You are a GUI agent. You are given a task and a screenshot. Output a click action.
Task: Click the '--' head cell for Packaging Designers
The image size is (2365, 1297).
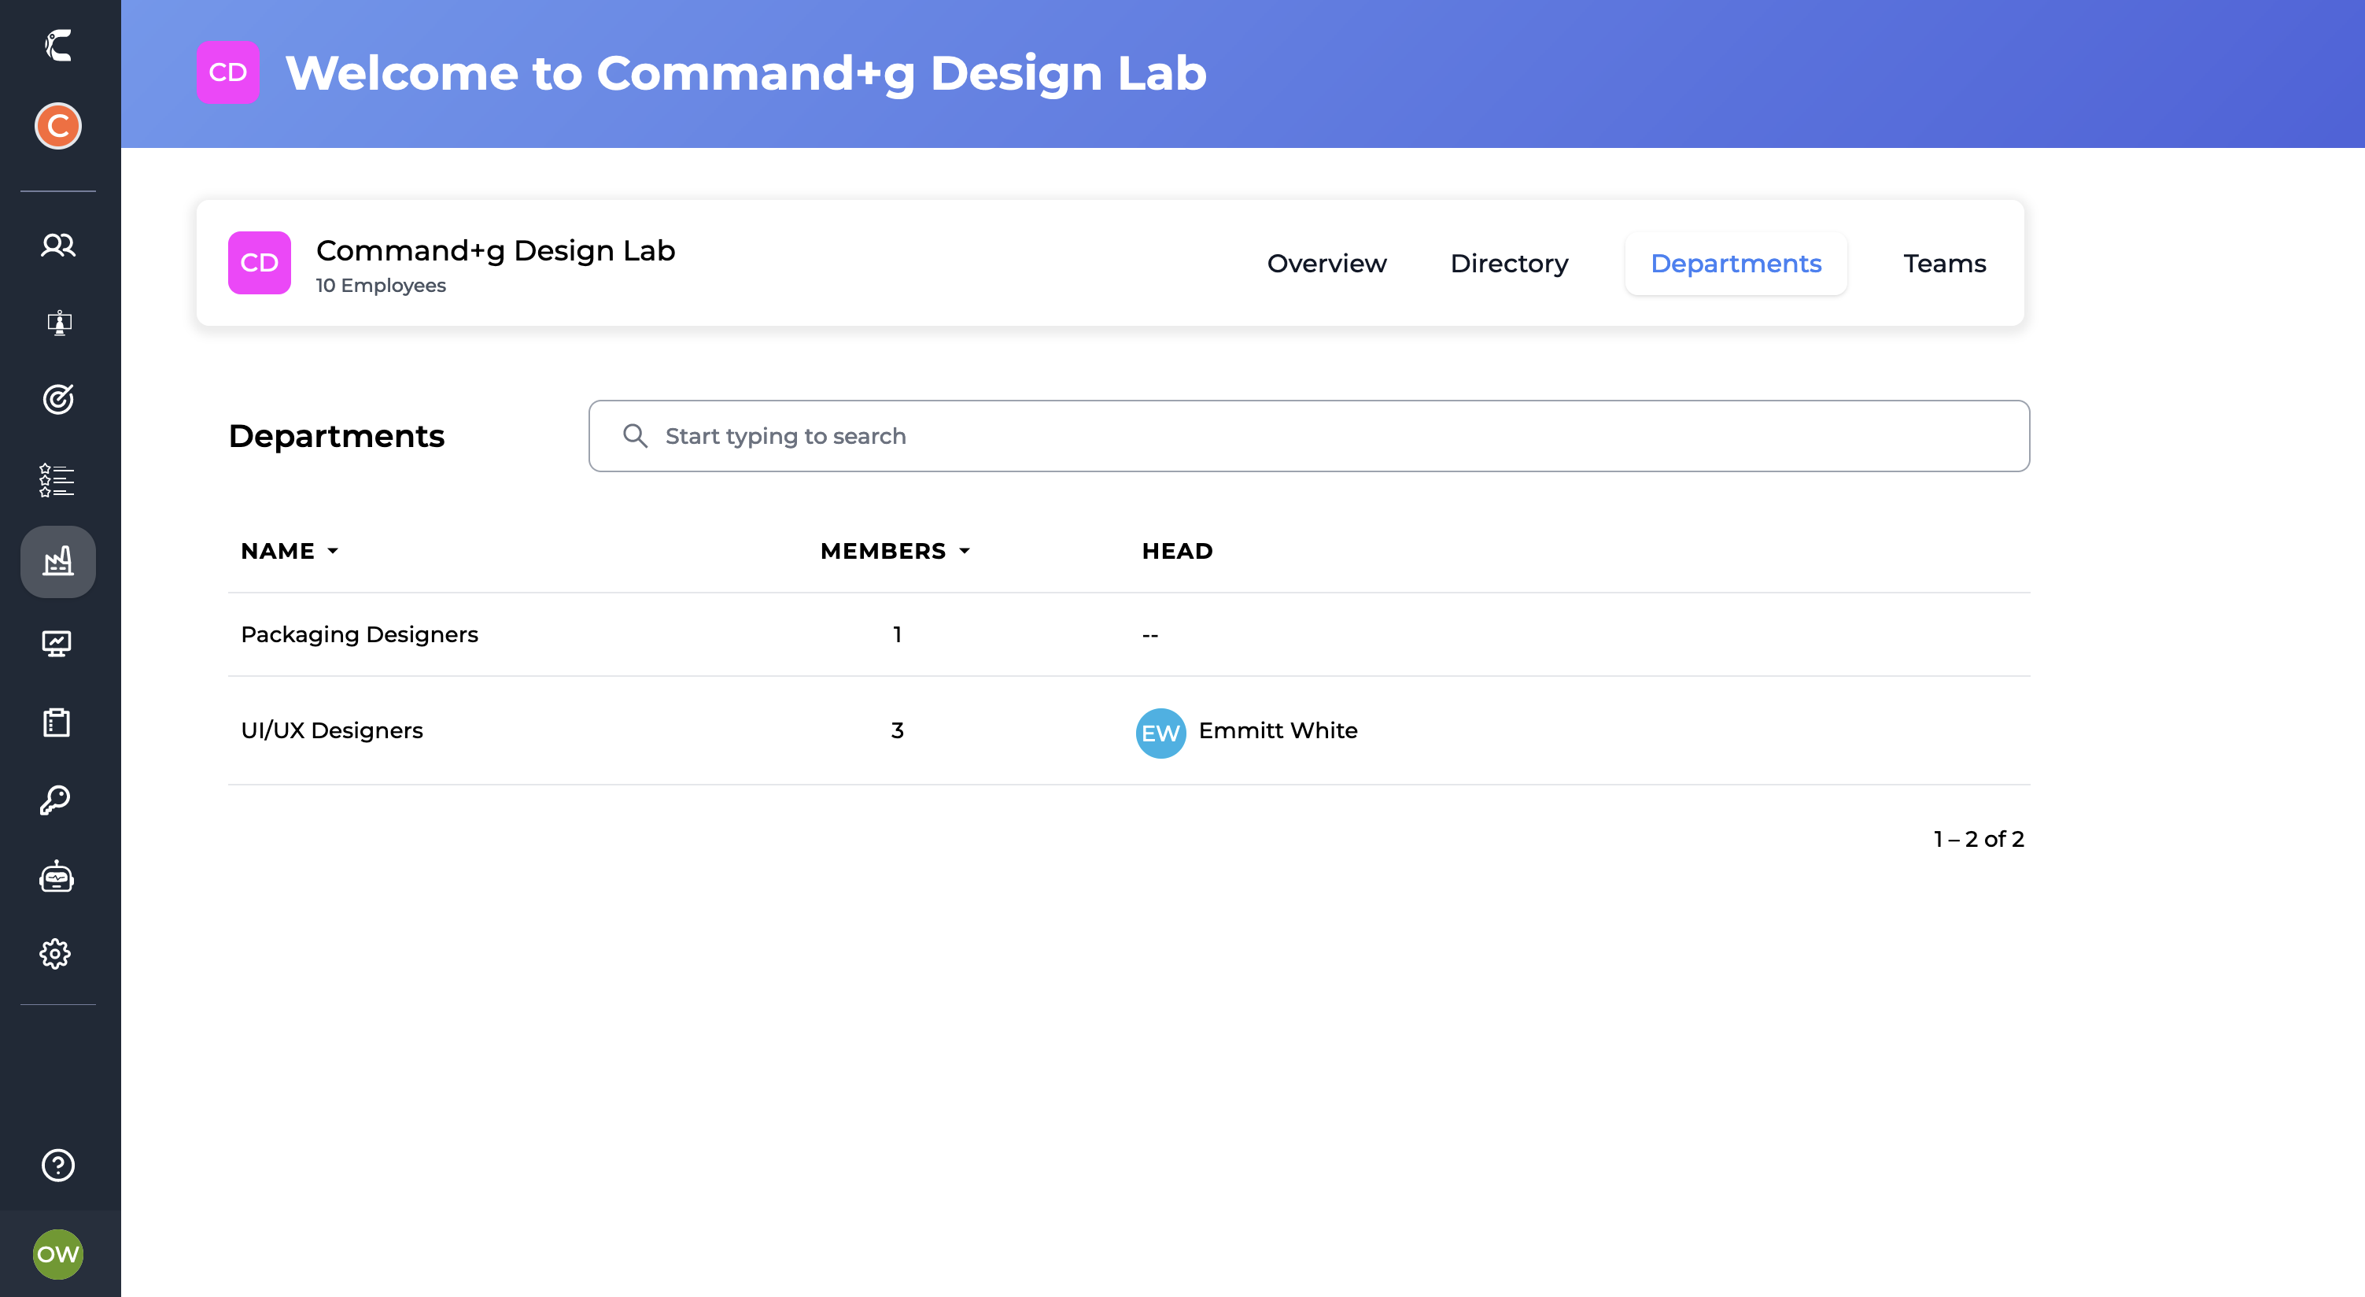[1150, 634]
